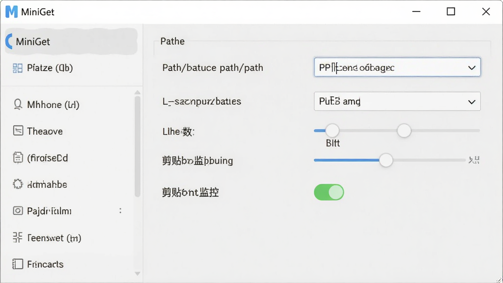
Task: Open the three-dot menu beside Pajdrfialmi
Action: coord(120,211)
